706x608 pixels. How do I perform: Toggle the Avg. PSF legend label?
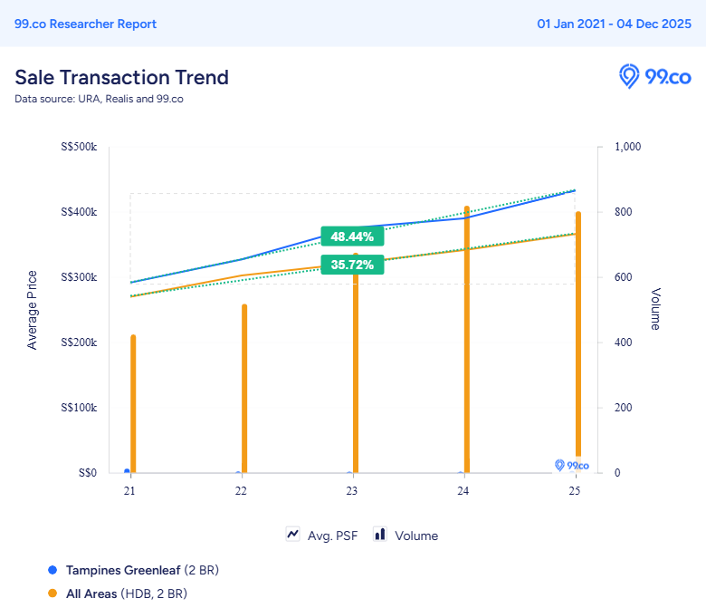[x=333, y=536]
